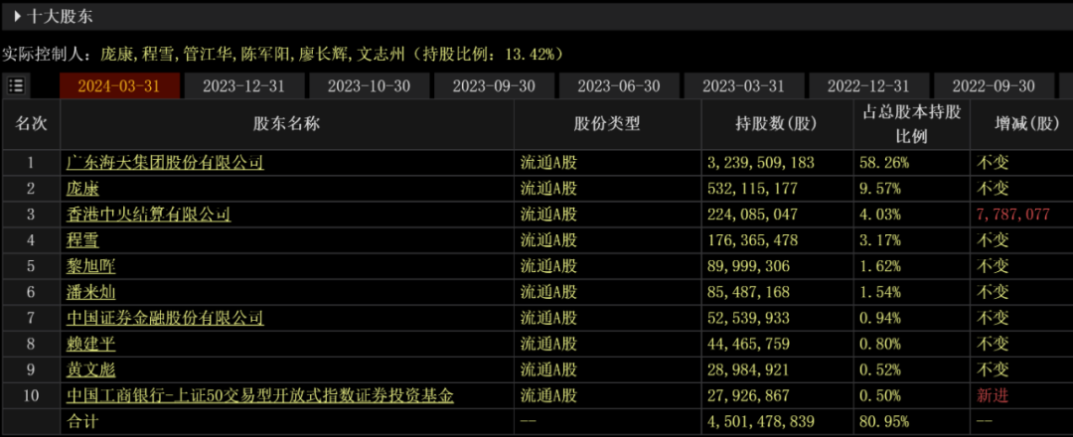1073x437 pixels.
Task: Open 香港中央结算有限公司 shareholder link
Action: pos(148,215)
